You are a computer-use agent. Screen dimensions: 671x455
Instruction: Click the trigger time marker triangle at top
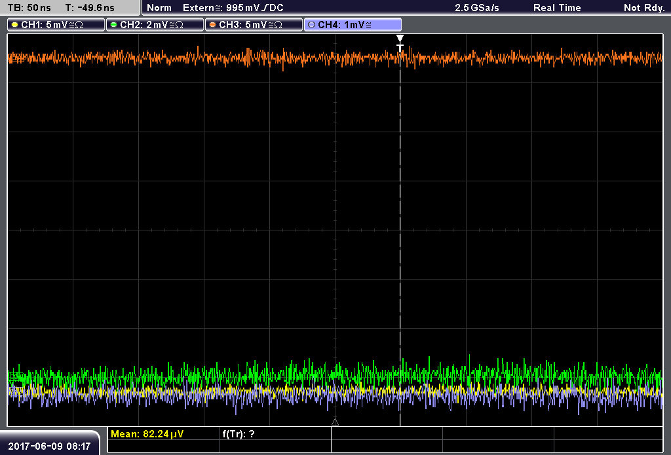click(400, 39)
